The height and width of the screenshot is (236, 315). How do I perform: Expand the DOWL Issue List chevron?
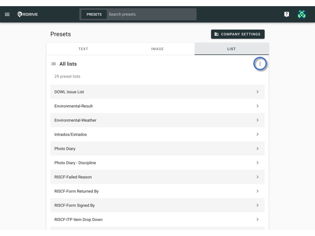(x=257, y=92)
